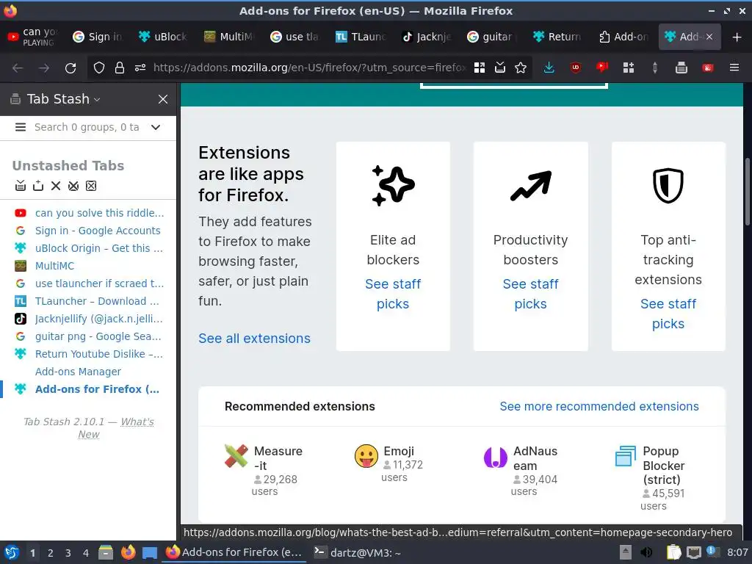
Task: Switch to the Jacknjellify TikTok tab
Action: [426, 37]
